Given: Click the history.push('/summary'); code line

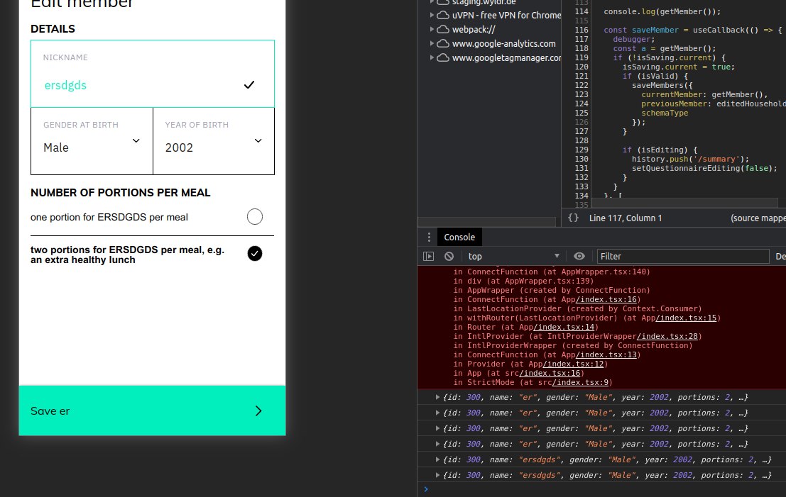Looking at the screenshot, I should click(x=690, y=159).
